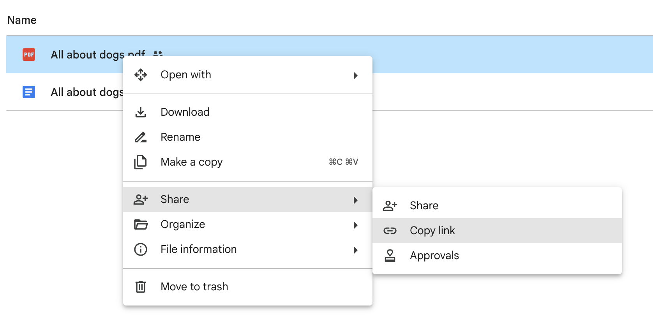The height and width of the screenshot is (325, 653).
Task: Click the Name column header
Action: (22, 20)
